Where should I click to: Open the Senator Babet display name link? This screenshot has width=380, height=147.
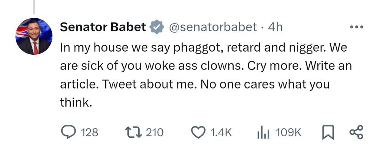click(103, 27)
